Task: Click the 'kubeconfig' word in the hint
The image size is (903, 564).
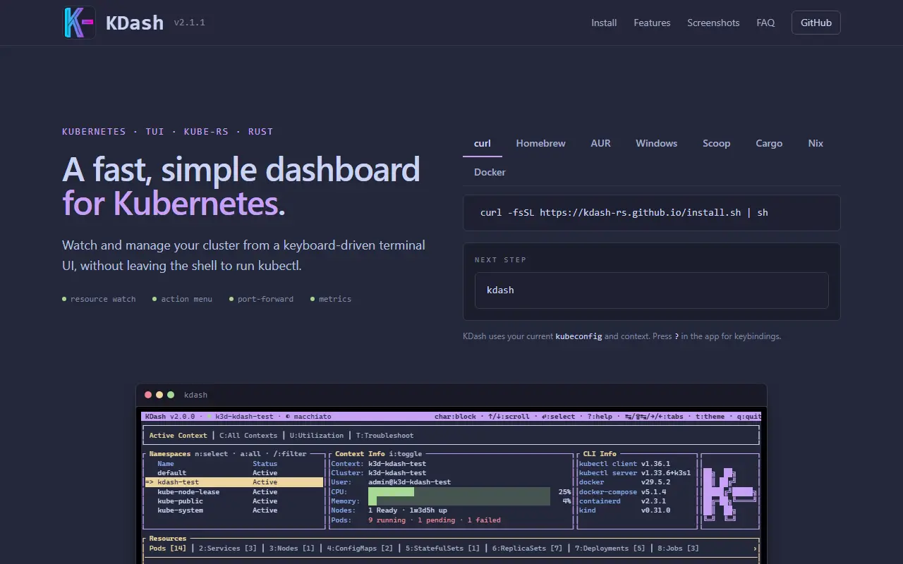Action: click(x=578, y=336)
